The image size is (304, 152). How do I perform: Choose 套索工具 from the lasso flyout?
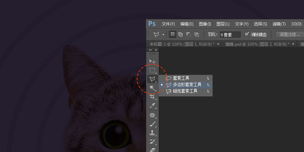(x=185, y=78)
